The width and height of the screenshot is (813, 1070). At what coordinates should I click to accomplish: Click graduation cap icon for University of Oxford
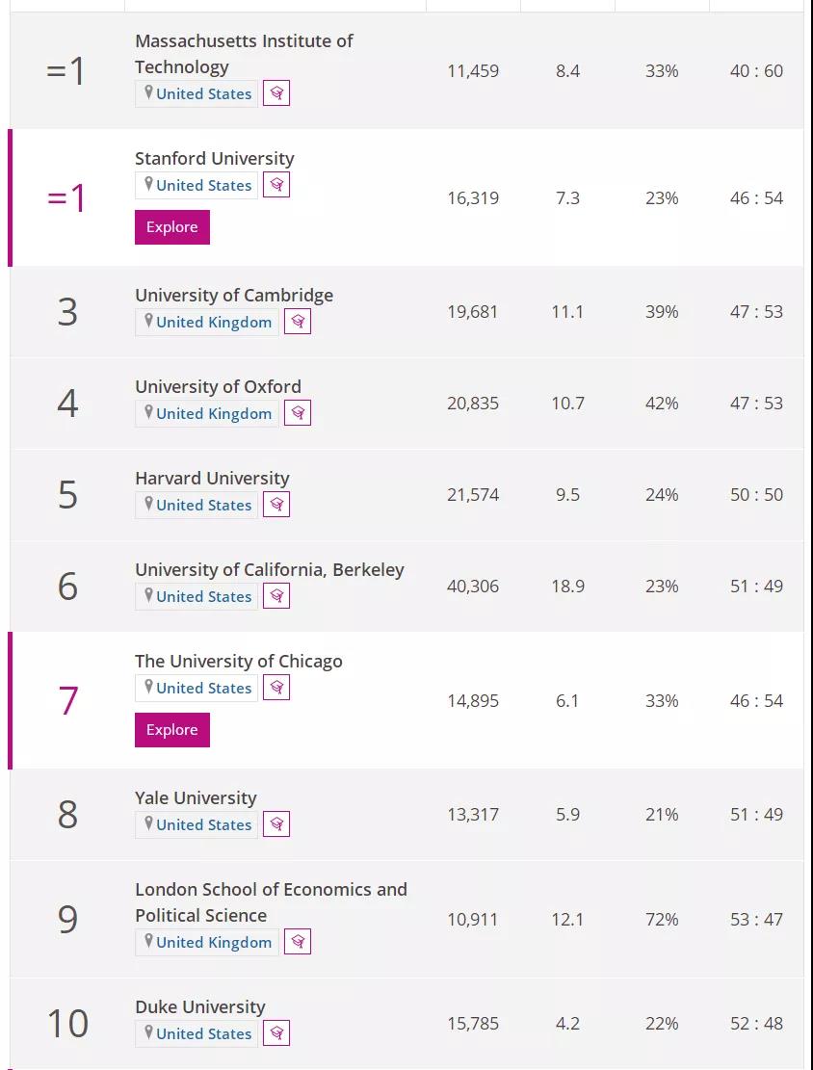[x=298, y=412]
